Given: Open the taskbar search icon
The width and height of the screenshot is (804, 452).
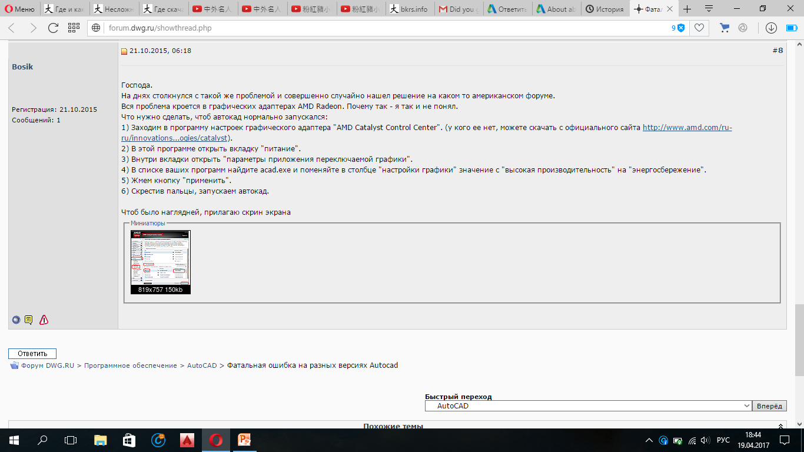Looking at the screenshot, I should coord(42,440).
